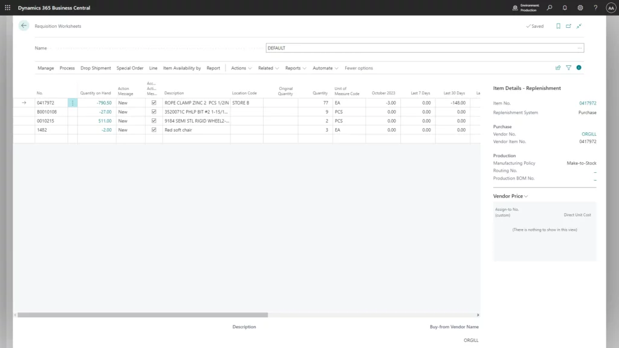This screenshot has width=619, height=348.
Task: Expand the Vendor Price section chevron
Action: click(x=527, y=196)
